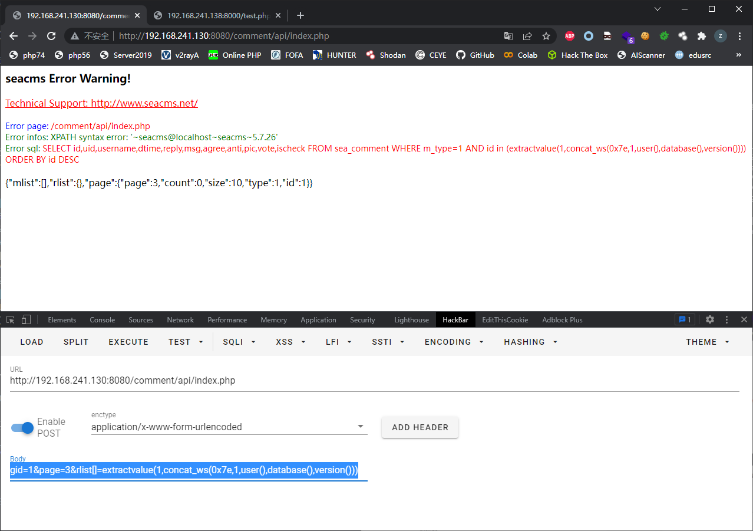Open the Application DevTools tab

318,319
